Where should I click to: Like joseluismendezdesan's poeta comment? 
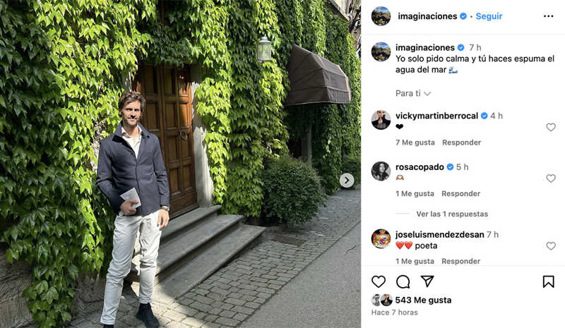551,246
